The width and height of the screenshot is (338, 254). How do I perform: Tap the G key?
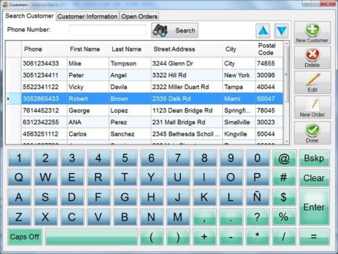[x=125, y=197]
